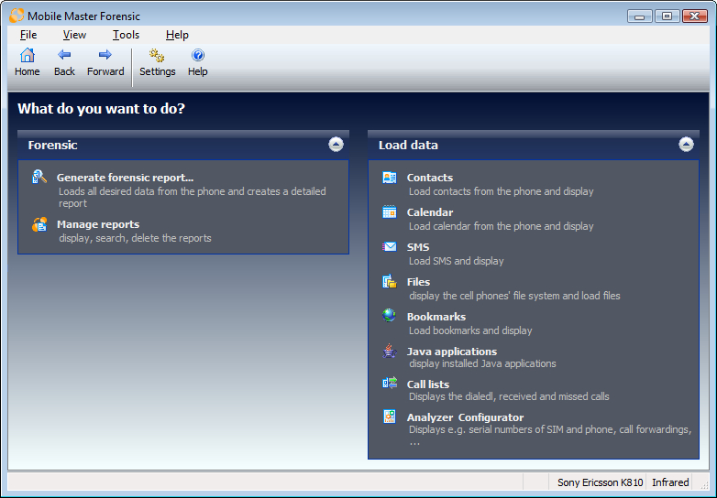Click the Infrared status bar field
This screenshot has height=498, width=717.
(670, 482)
